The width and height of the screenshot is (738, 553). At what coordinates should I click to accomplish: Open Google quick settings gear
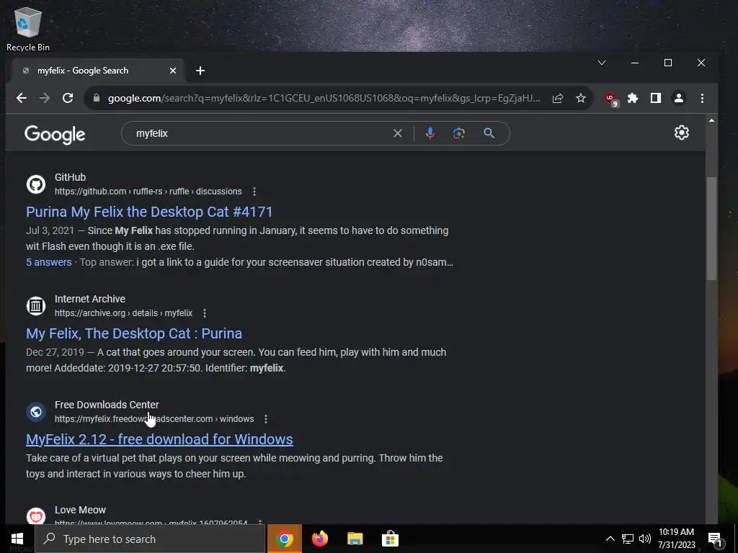coord(682,132)
